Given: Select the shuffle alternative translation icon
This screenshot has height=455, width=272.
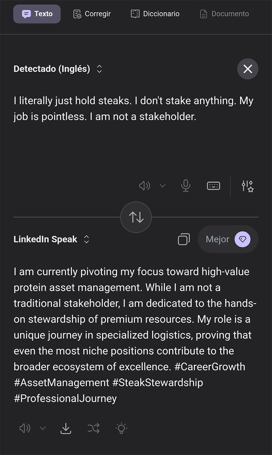Looking at the screenshot, I should pyautogui.click(x=94, y=429).
